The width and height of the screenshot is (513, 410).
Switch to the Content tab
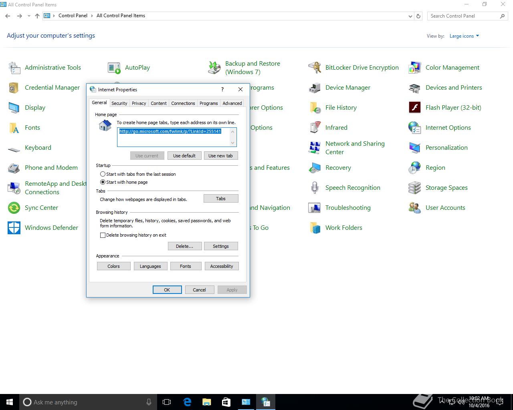(159, 103)
